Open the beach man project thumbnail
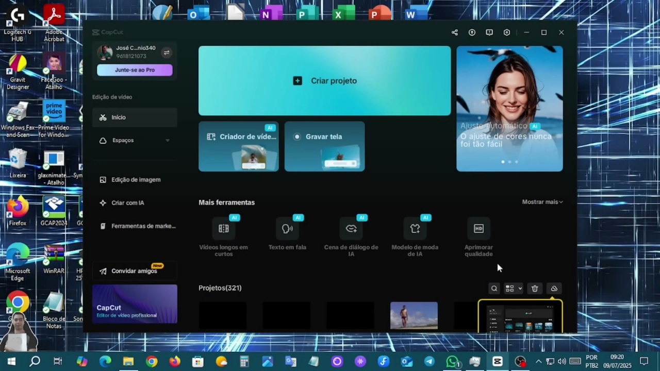660x371 pixels. (x=414, y=315)
